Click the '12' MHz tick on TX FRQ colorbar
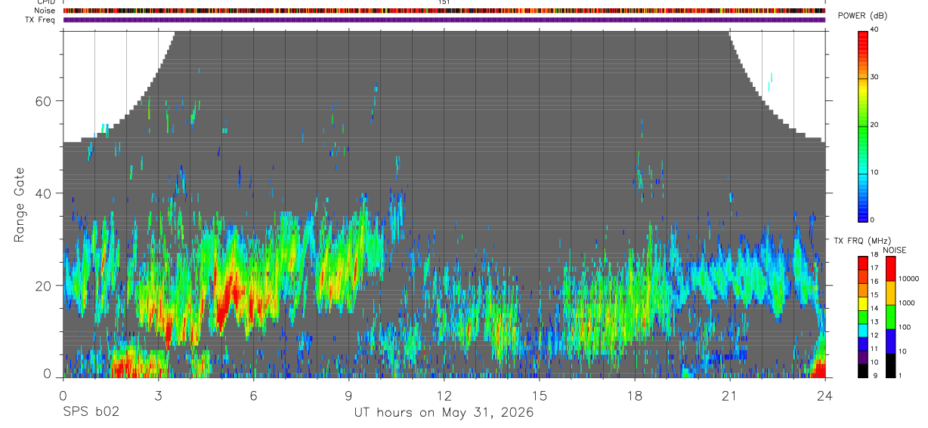The image size is (928, 428). point(874,335)
